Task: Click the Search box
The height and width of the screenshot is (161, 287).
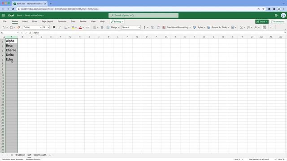Action: click(143, 15)
